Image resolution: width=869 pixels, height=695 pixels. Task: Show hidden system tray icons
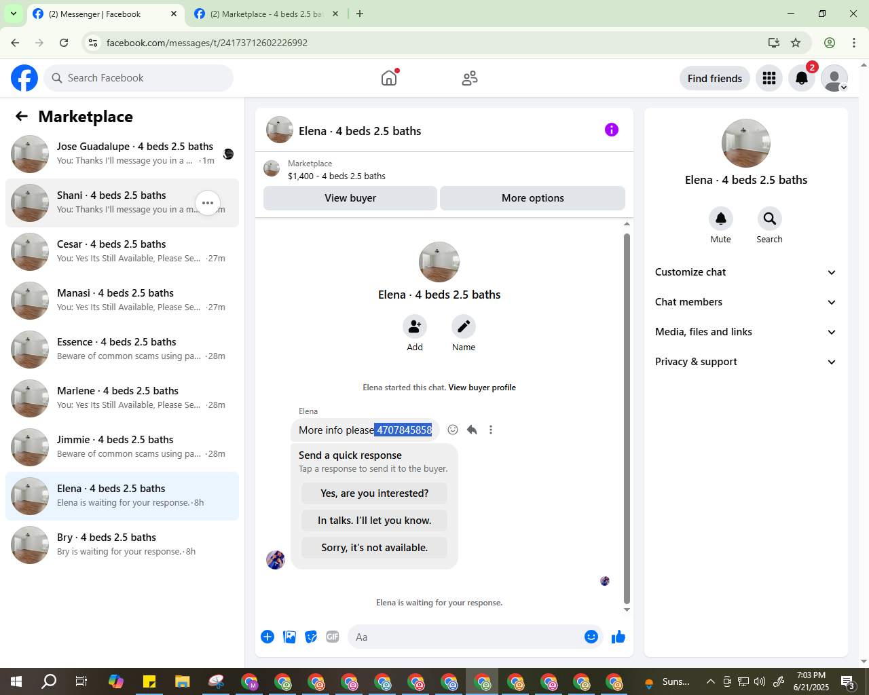(710, 681)
